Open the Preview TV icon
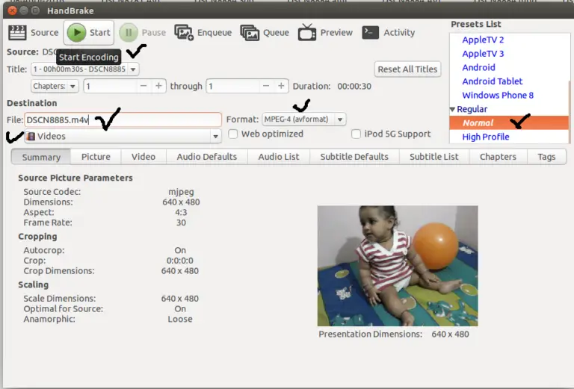 [x=306, y=32]
